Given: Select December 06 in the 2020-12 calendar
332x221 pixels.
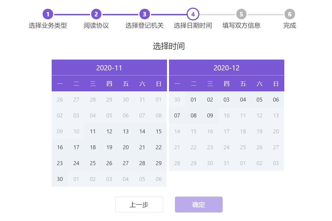Looking at the screenshot, I should [276, 100].
